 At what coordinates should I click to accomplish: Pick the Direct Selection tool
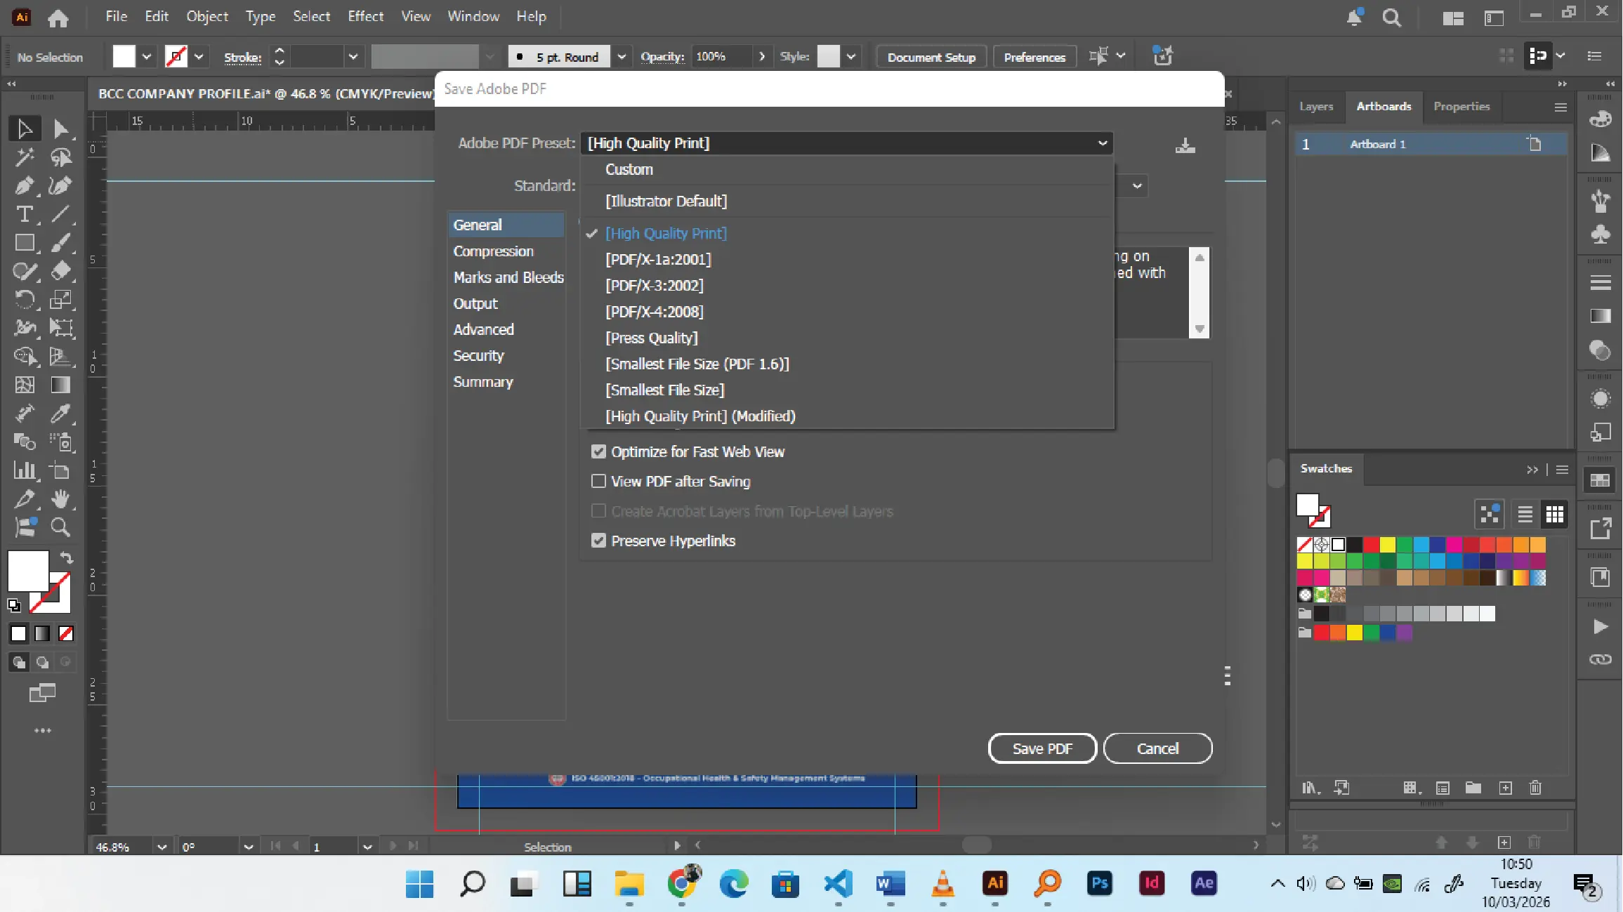click(60, 129)
